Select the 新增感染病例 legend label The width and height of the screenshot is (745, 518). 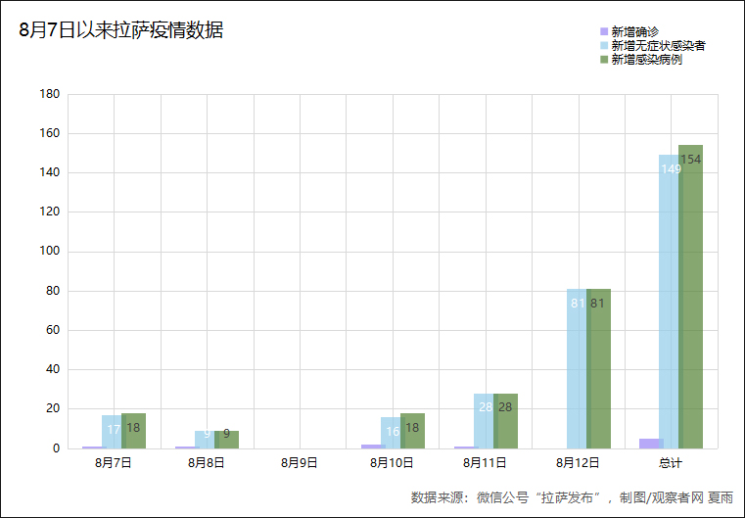coord(647,60)
